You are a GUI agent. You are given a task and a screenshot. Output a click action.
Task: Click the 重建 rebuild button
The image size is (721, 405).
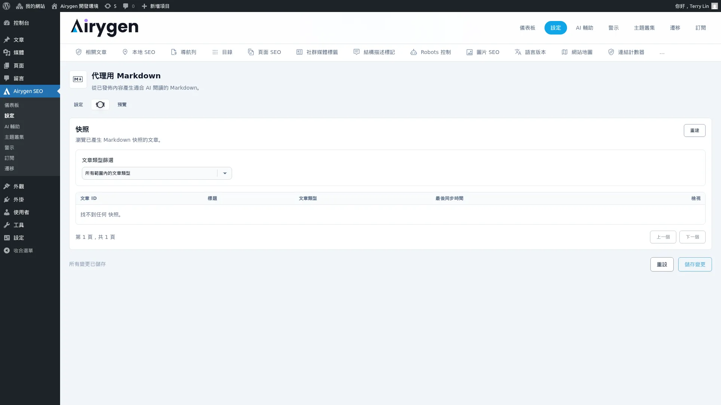click(x=695, y=130)
